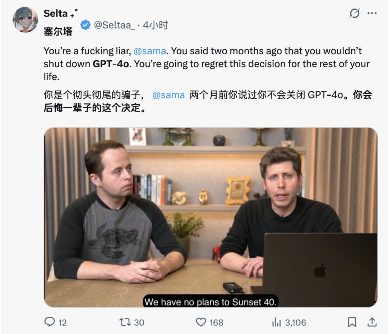Image resolution: width=388 pixels, height=334 pixels.
Task: Click the 4小时 timestamp
Action: [x=156, y=25]
